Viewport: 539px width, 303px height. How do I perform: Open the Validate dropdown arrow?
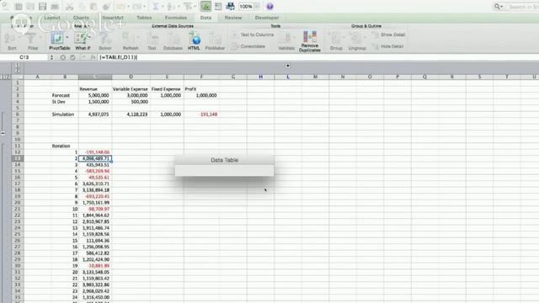click(x=295, y=37)
